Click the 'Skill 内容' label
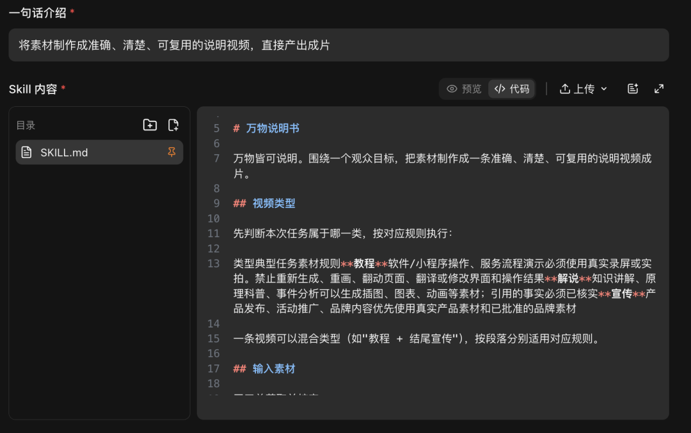The width and height of the screenshot is (691, 433). [x=33, y=90]
